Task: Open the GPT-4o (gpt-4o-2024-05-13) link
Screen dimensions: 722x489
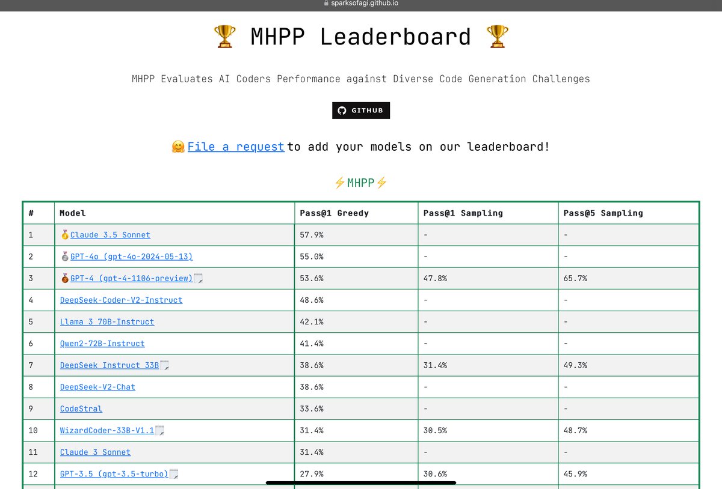Action: (x=131, y=257)
